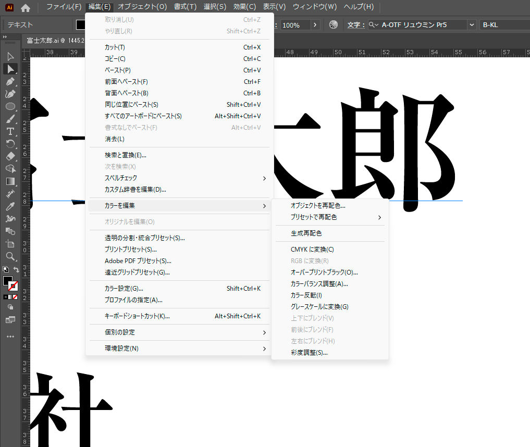
Task: Select グレースケールに変換(G)
Action: (330, 307)
